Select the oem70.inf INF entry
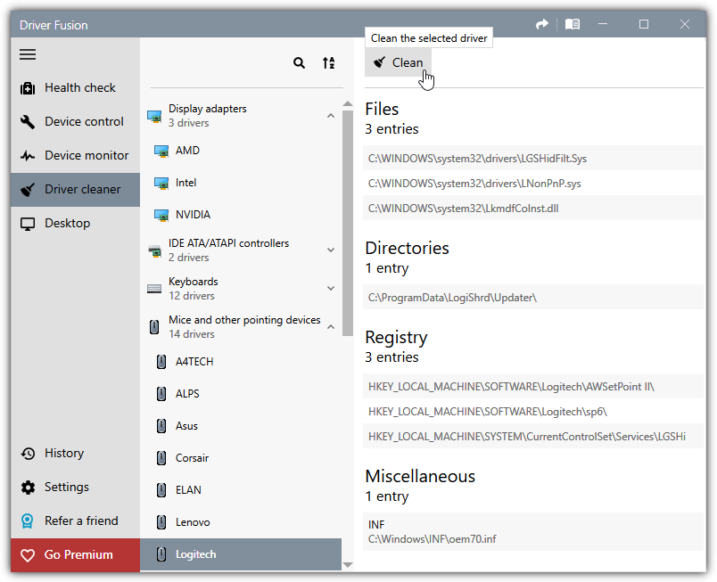 (533, 532)
